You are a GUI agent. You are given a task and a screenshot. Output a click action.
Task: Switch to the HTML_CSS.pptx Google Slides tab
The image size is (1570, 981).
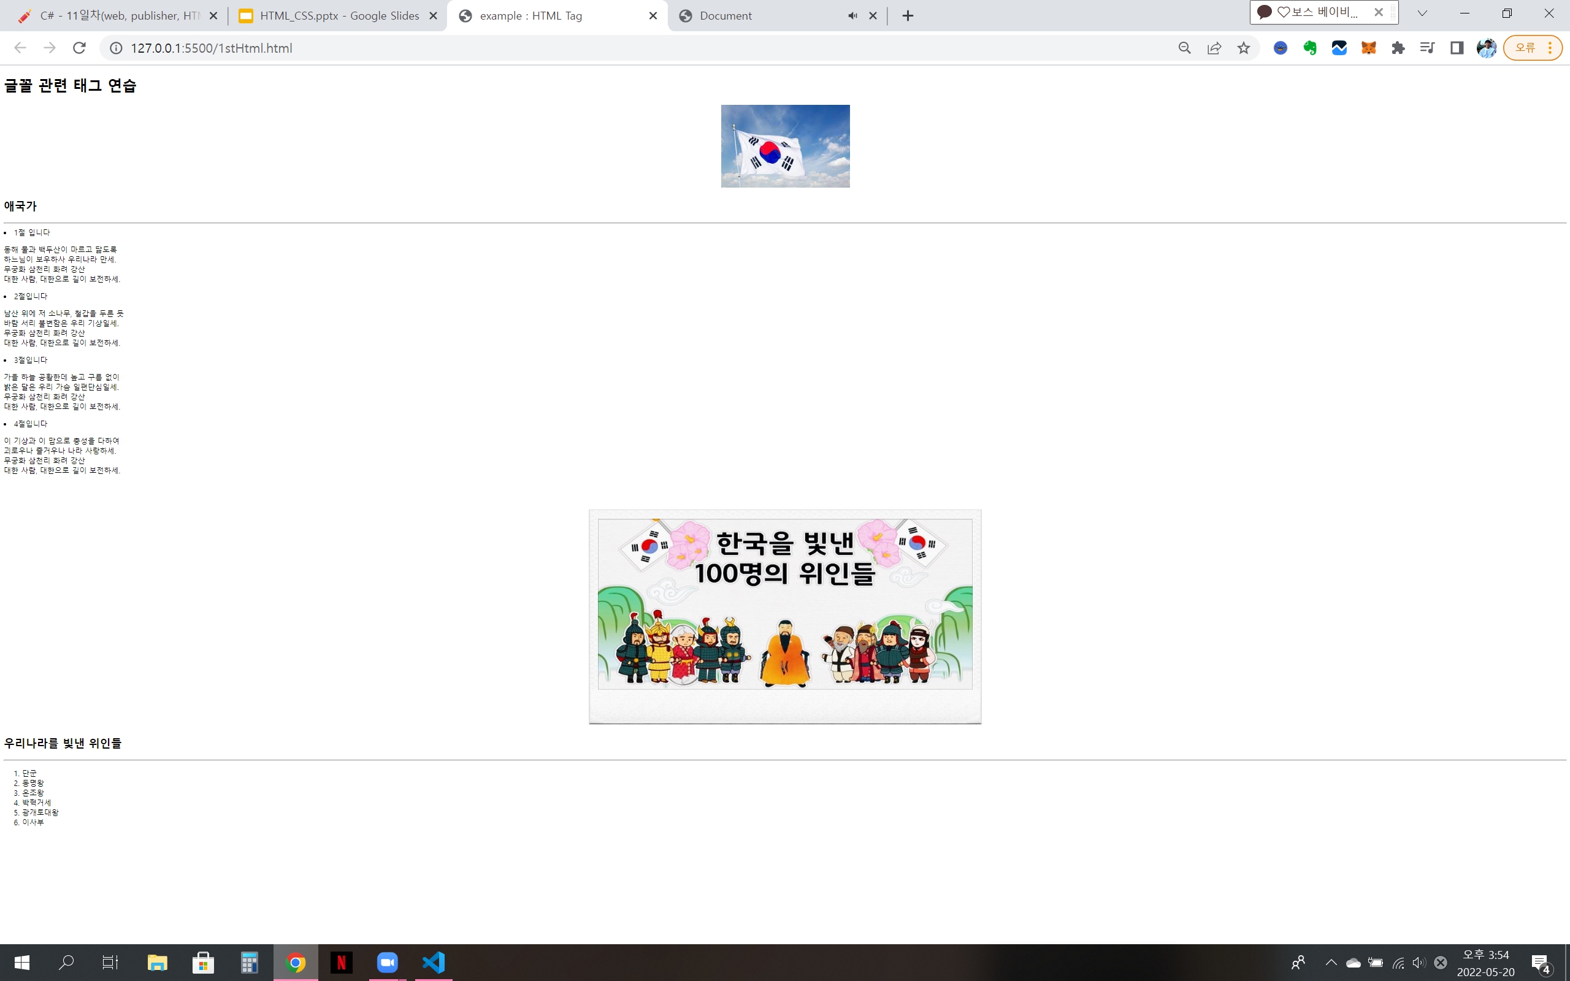pos(337,15)
